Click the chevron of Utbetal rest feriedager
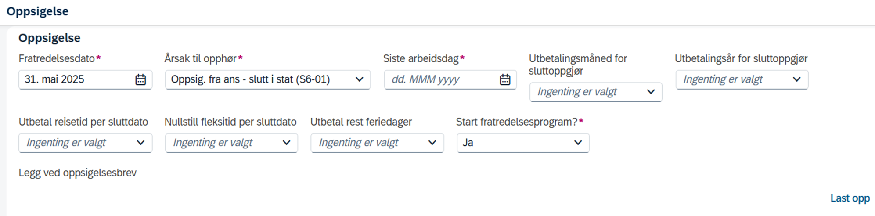This screenshot has height=216, width=875. point(432,143)
